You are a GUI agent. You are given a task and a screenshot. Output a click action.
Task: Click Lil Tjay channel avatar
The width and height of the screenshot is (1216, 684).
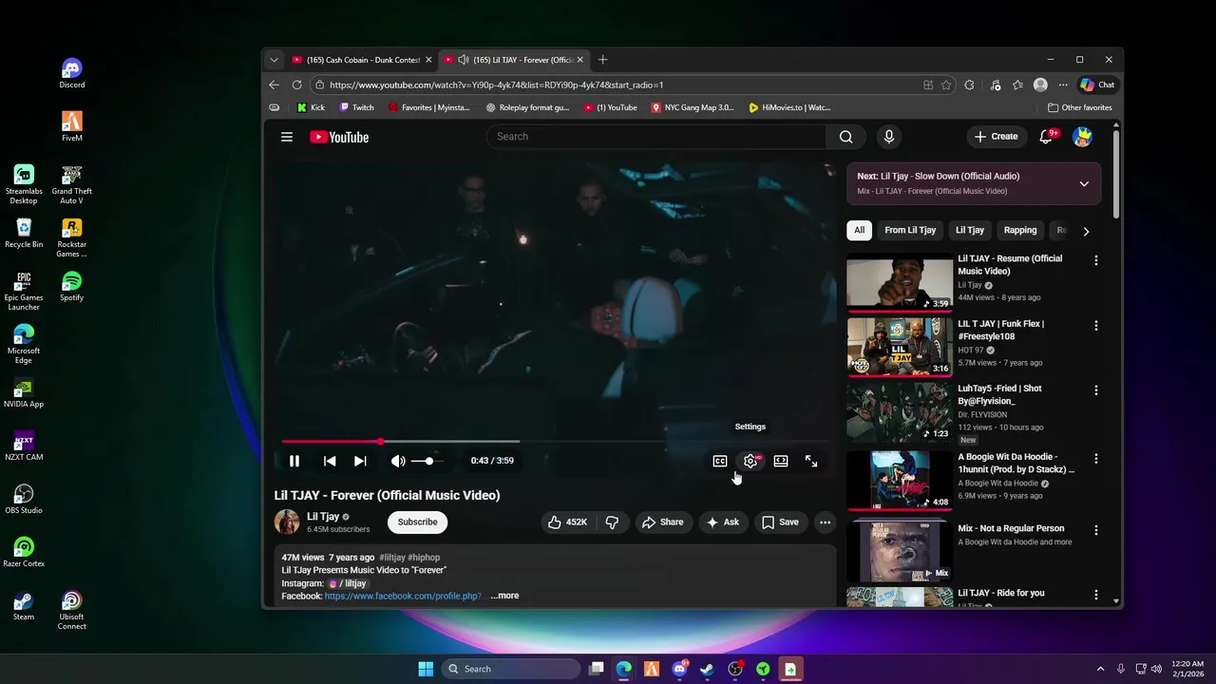click(287, 522)
